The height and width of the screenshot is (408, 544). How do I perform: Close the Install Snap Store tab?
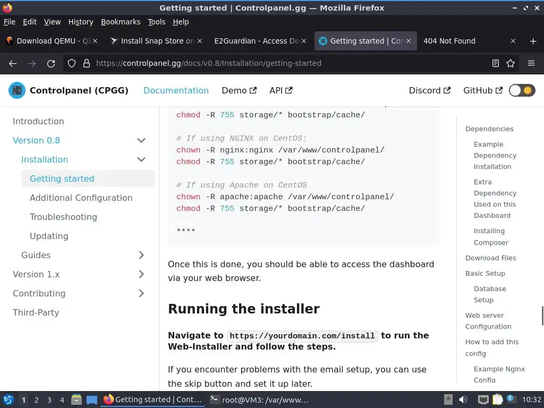coord(200,41)
